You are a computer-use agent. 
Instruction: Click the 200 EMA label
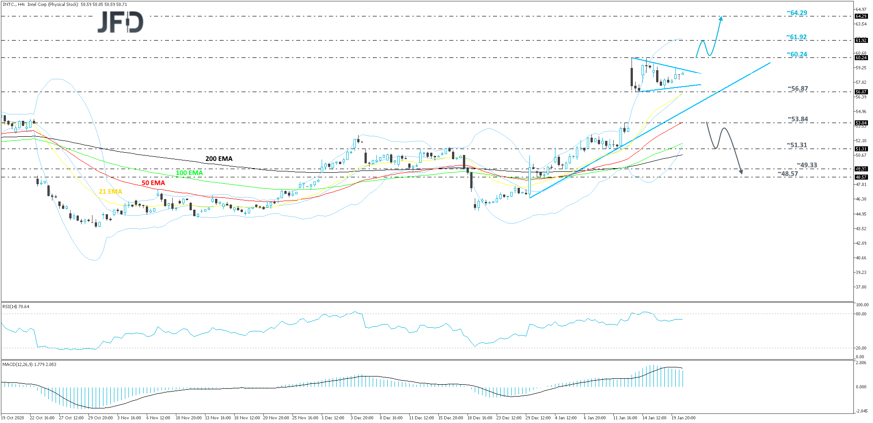(219, 159)
